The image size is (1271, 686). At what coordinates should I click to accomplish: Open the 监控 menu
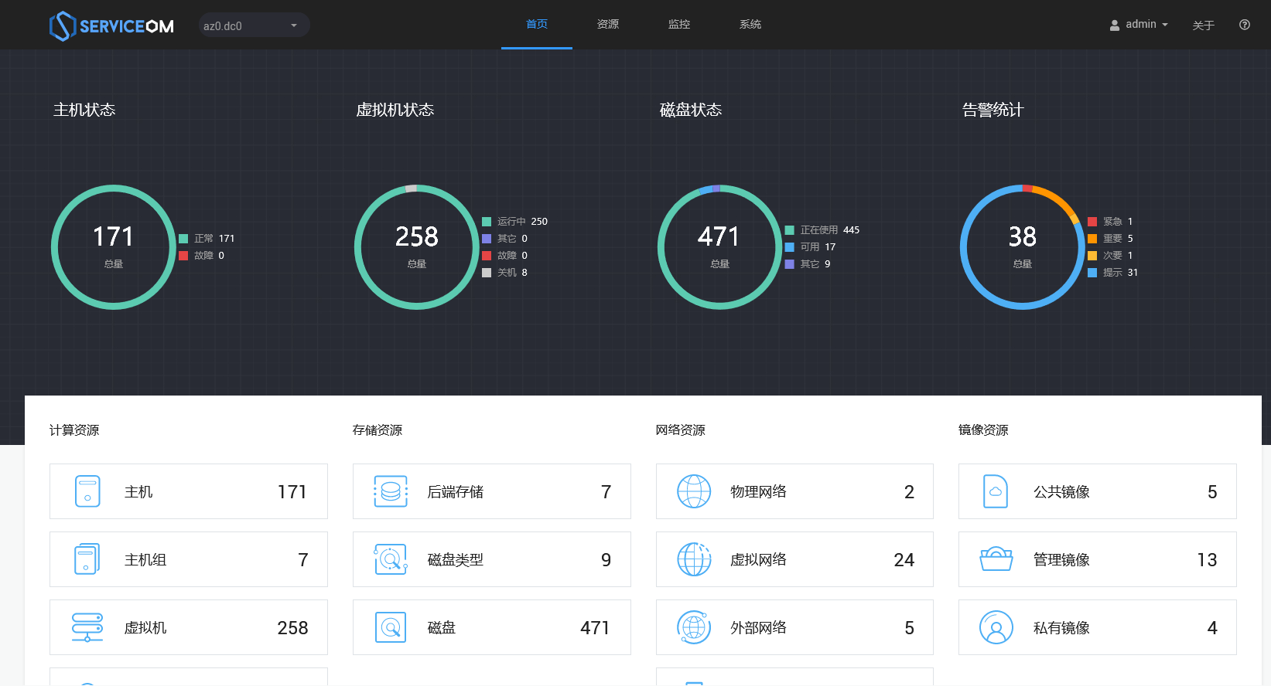pos(679,25)
